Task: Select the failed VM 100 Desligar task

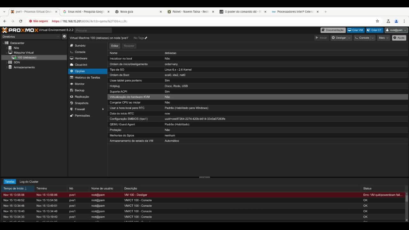Action: point(203,195)
